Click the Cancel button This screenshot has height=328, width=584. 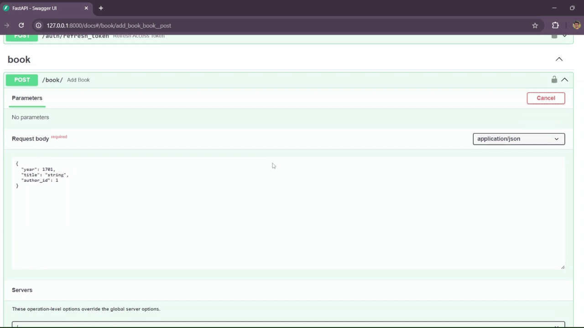(x=546, y=98)
